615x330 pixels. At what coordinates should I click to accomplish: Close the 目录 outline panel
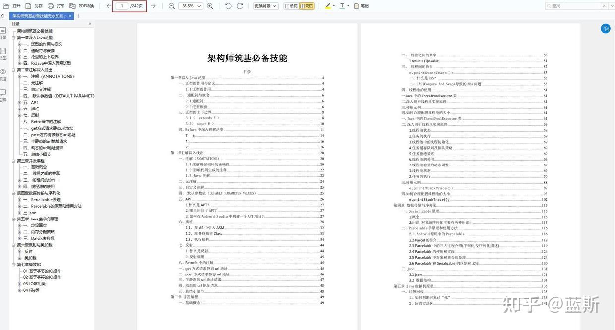tap(90, 24)
